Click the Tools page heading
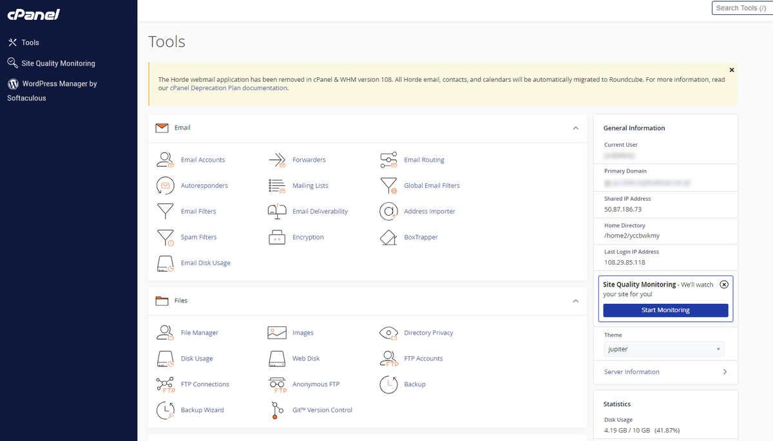The height and width of the screenshot is (441, 773). point(167,42)
